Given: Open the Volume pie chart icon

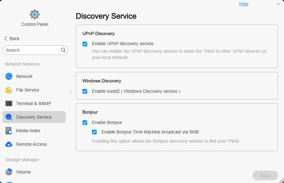Looking at the screenshot, I should pyautogui.click(x=9, y=172).
